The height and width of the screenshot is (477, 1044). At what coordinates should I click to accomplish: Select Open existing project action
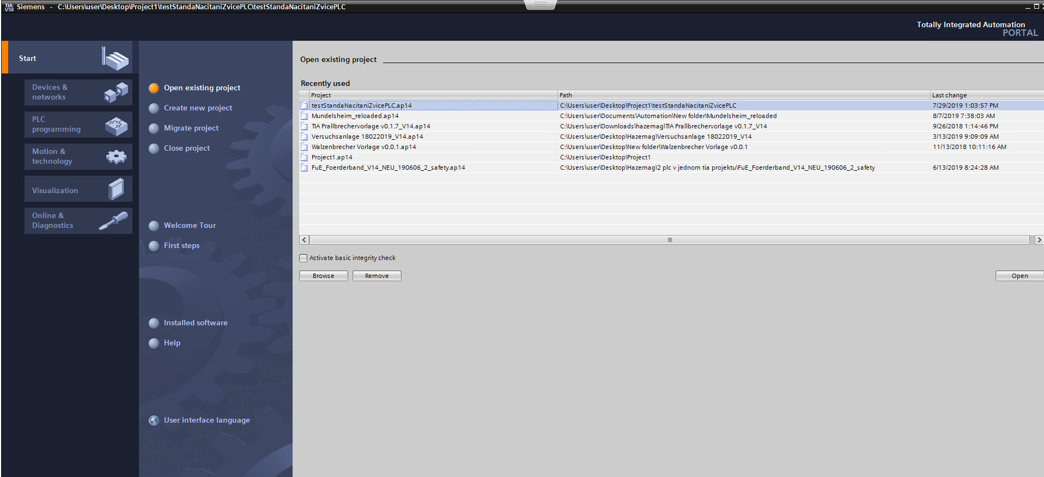click(x=202, y=88)
